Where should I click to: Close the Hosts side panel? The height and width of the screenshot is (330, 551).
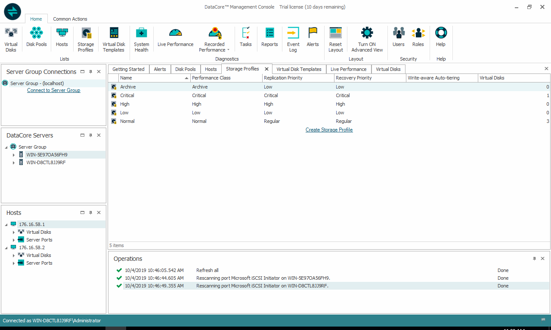click(x=99, y=213)
